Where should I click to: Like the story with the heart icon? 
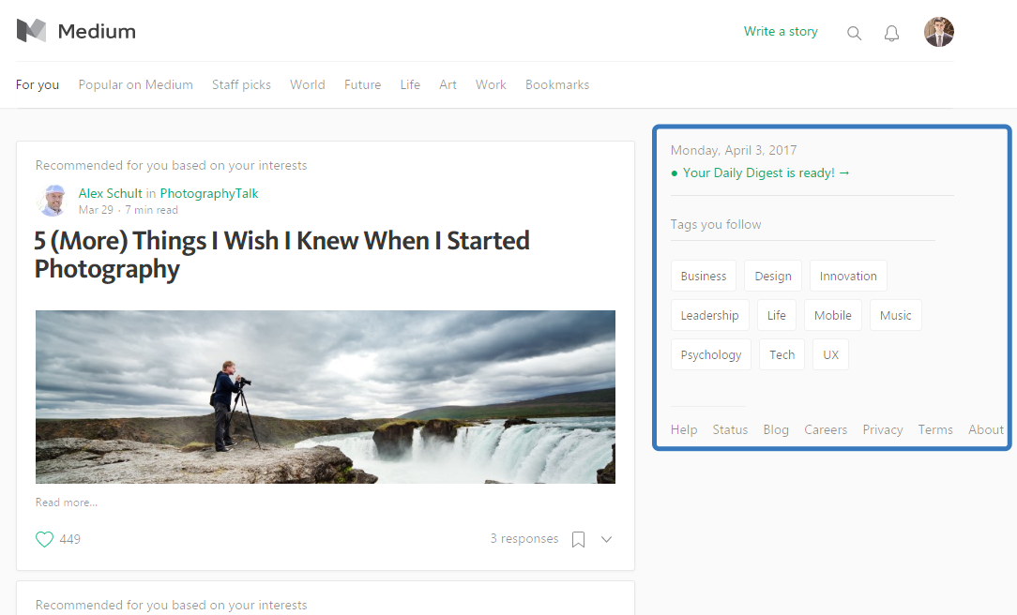(x=44, y=539)
